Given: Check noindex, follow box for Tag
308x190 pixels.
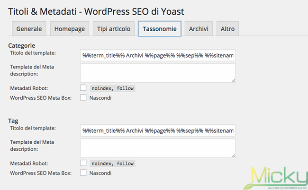Looking at the screenshot, I should tap(83, 163).
